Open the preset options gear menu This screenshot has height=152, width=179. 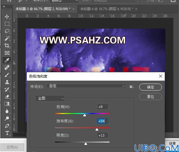pyautogui.click(x=132, y=87)
